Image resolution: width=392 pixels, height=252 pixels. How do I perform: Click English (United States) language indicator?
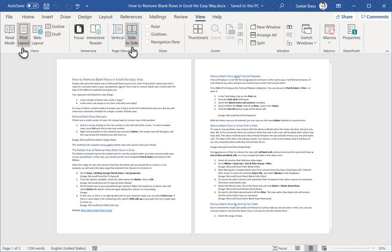[x=68, y=248]
